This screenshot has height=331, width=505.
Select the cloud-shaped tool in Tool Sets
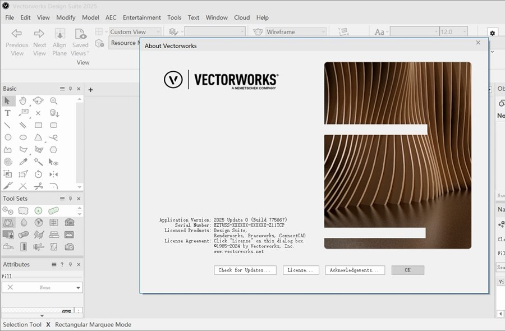(x=23, y=210)
